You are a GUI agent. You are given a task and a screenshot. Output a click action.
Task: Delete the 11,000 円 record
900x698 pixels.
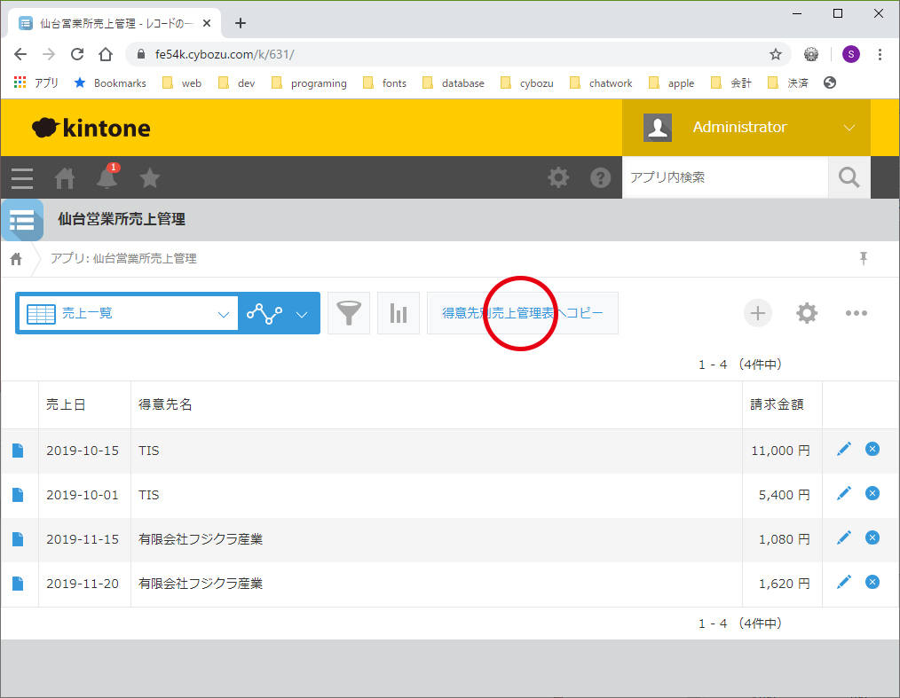pyautogui.click(x=872, y=449)
